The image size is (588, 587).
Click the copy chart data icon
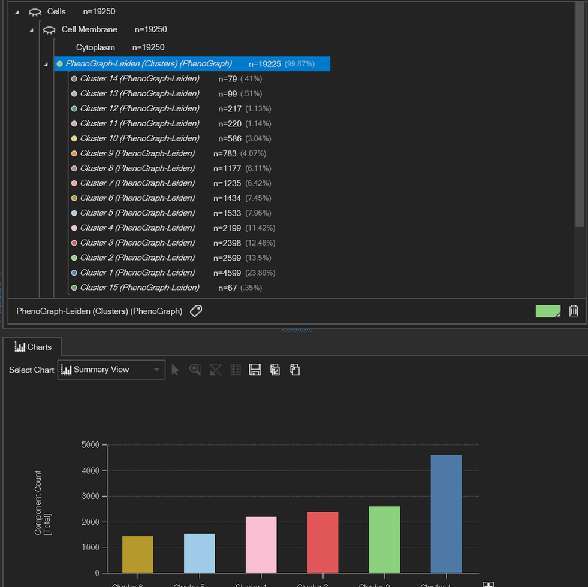(295, 370)
